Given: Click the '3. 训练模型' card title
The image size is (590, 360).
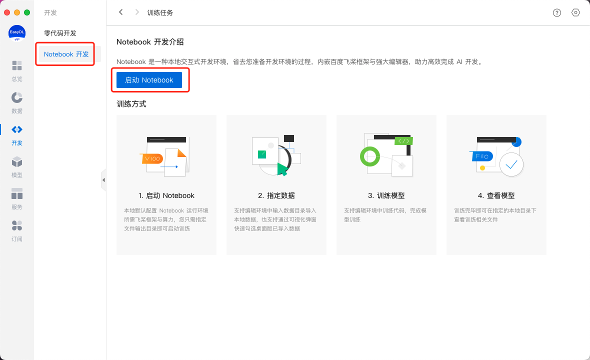Looking at the screenshot, I should tap(386, 195).
